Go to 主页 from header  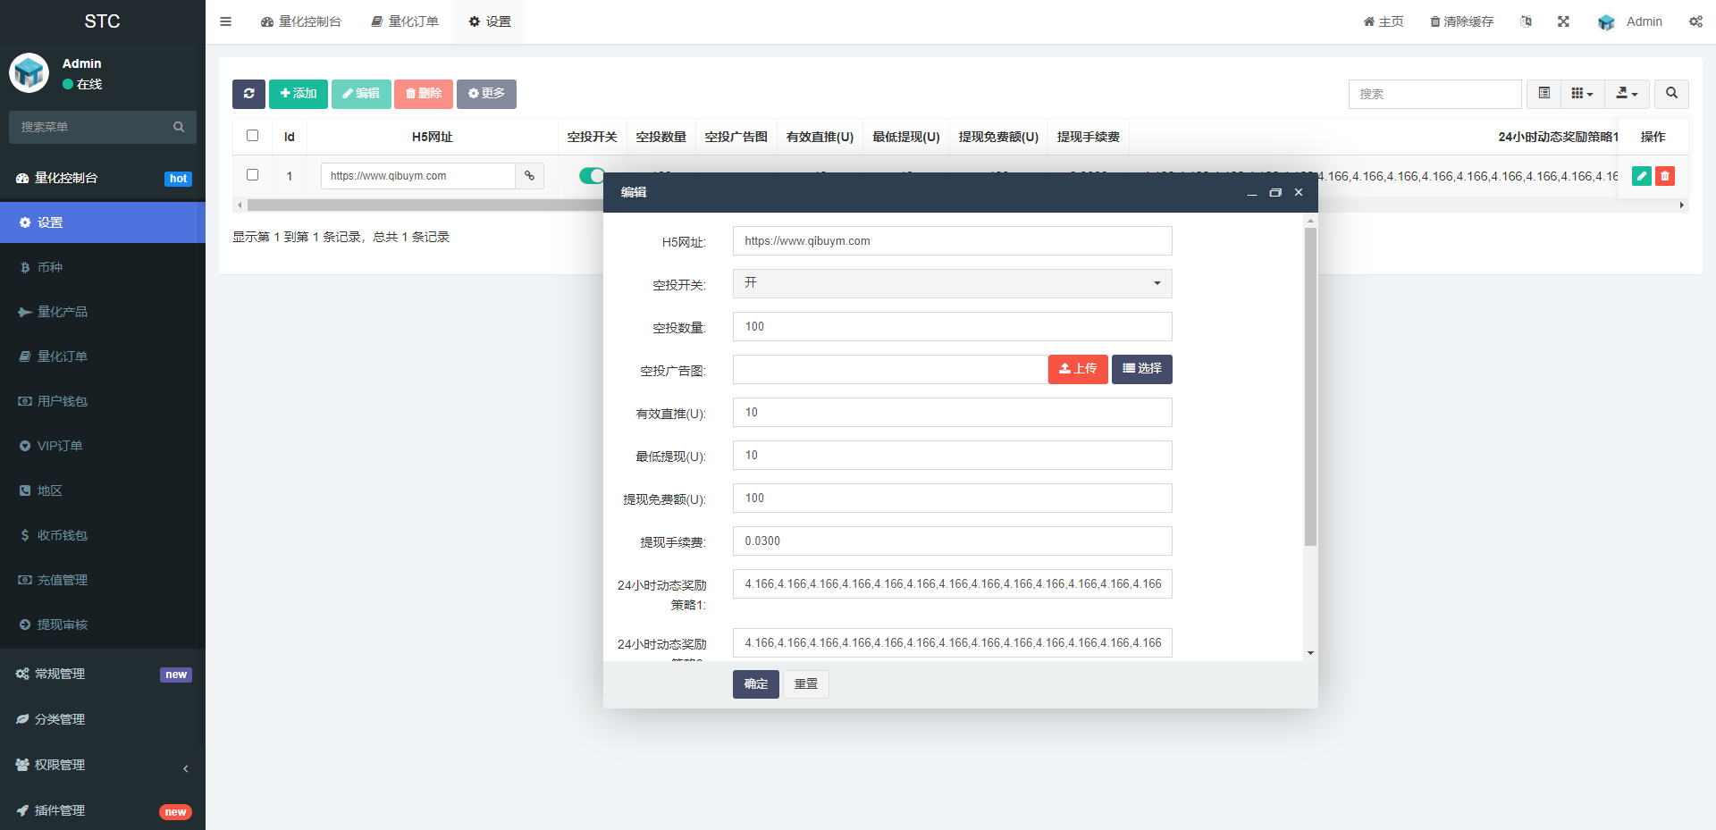(1384, 21)
